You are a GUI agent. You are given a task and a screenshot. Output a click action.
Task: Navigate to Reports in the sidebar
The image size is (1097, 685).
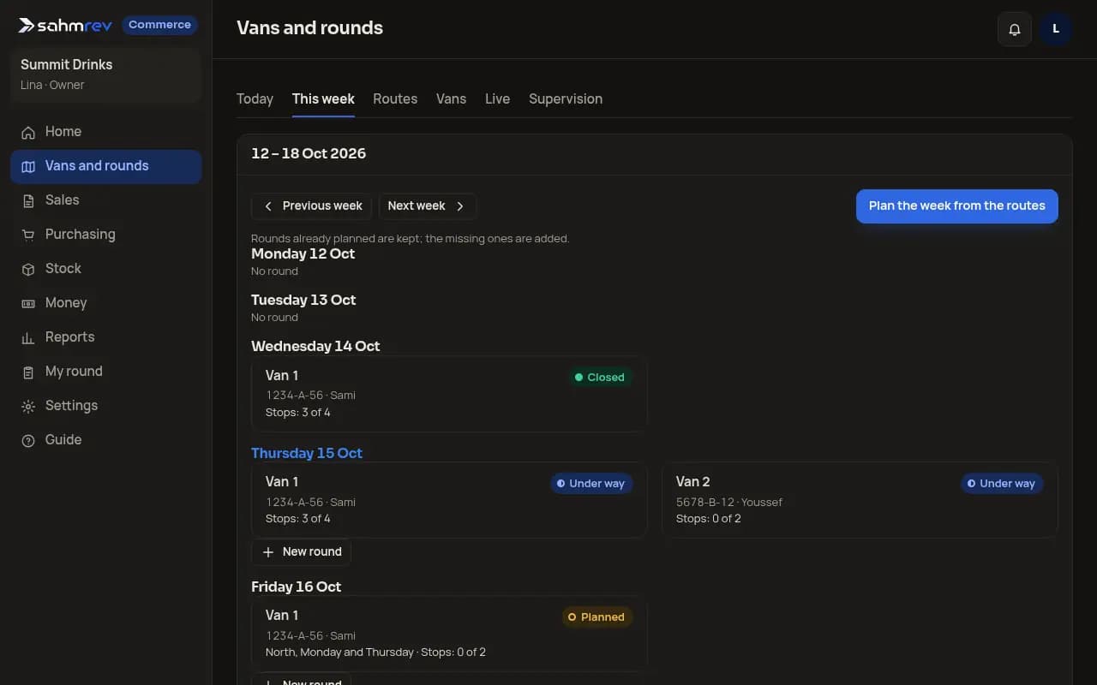click(106, 337)
